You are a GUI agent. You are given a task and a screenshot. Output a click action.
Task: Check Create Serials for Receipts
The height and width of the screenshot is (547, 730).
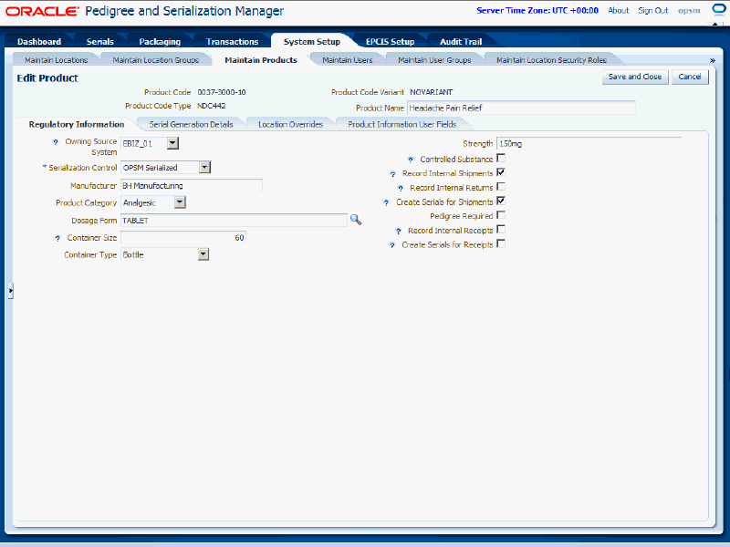pos(501,244)
